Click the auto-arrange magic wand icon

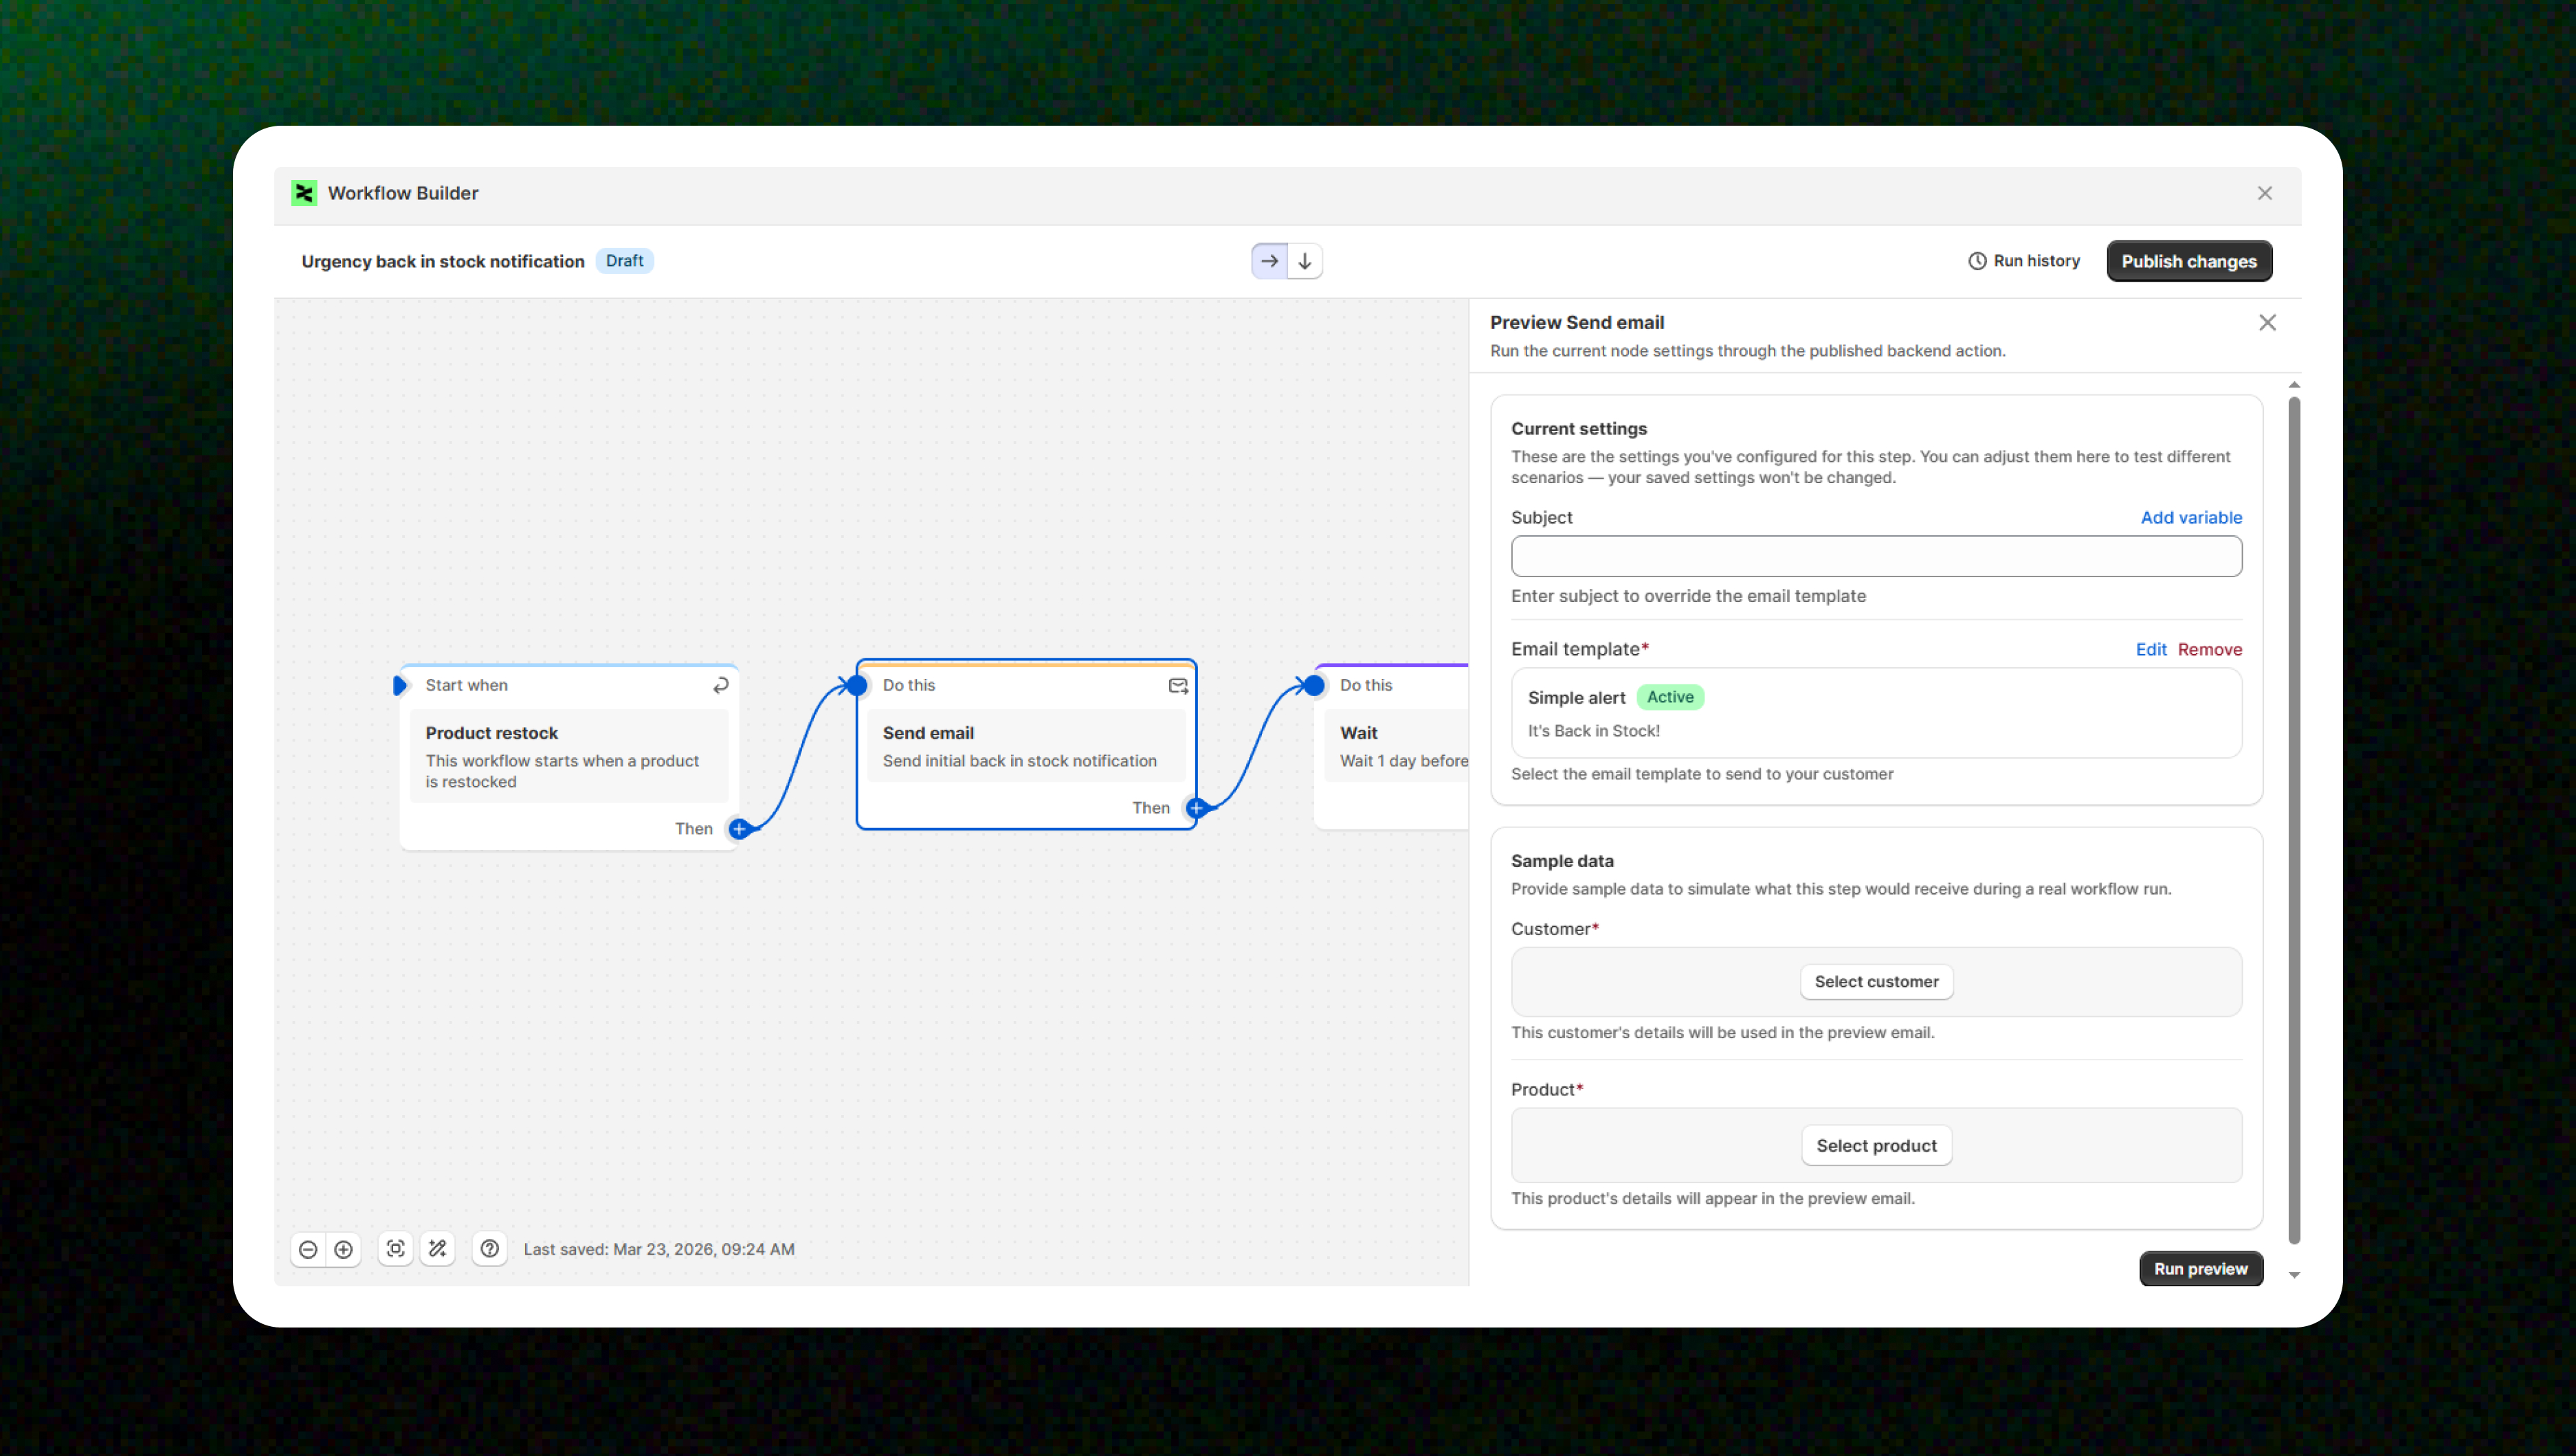tap(437, 1249)
